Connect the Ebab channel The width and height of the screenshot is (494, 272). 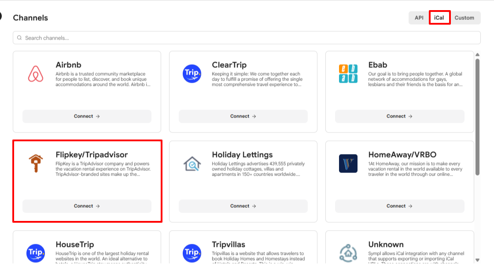(x=399, y=116)
